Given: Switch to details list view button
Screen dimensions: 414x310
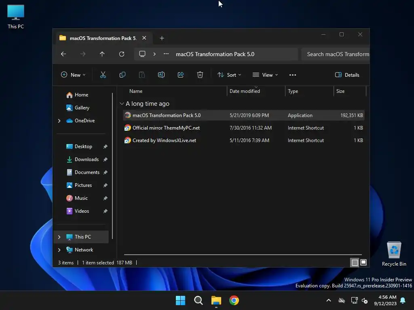Looking at the screenshot, I should coord(355,262).
